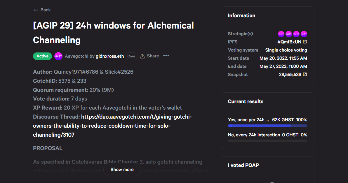Select the third GHST strategy icon

click(x=296, y=34)
